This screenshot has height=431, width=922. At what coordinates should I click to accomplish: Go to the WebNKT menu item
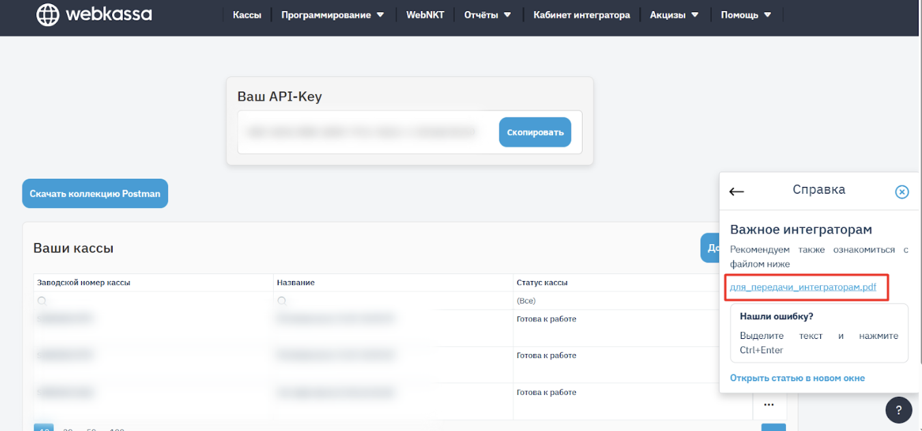click(x=425, y=15)
